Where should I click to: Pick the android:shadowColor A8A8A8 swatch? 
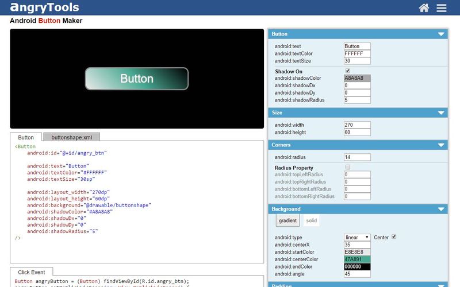point(357,78)
